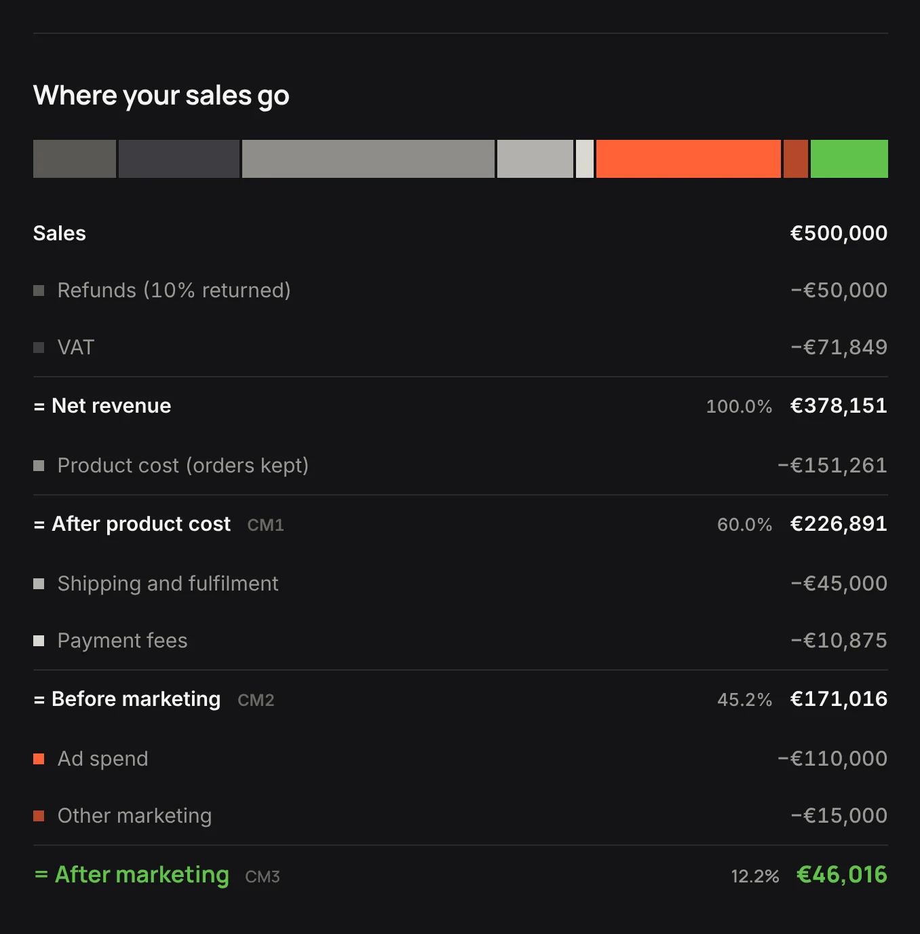Click the CM2 tag
The height and width of the screenshot is (934, 920).
[x=256, y=700]
